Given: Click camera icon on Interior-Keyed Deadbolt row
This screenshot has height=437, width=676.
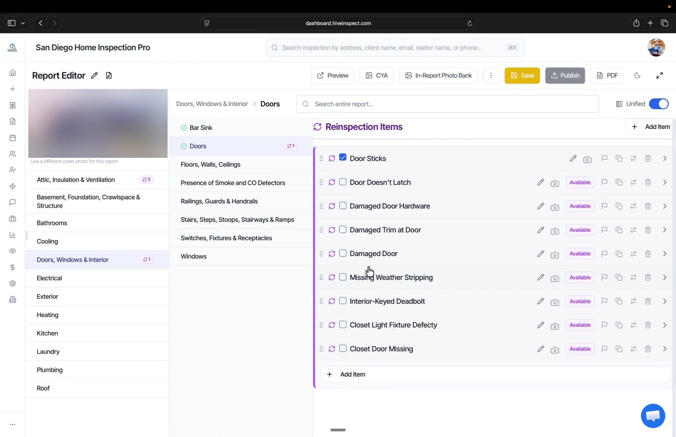Looking at the screenshot, I should click(555, 302).
